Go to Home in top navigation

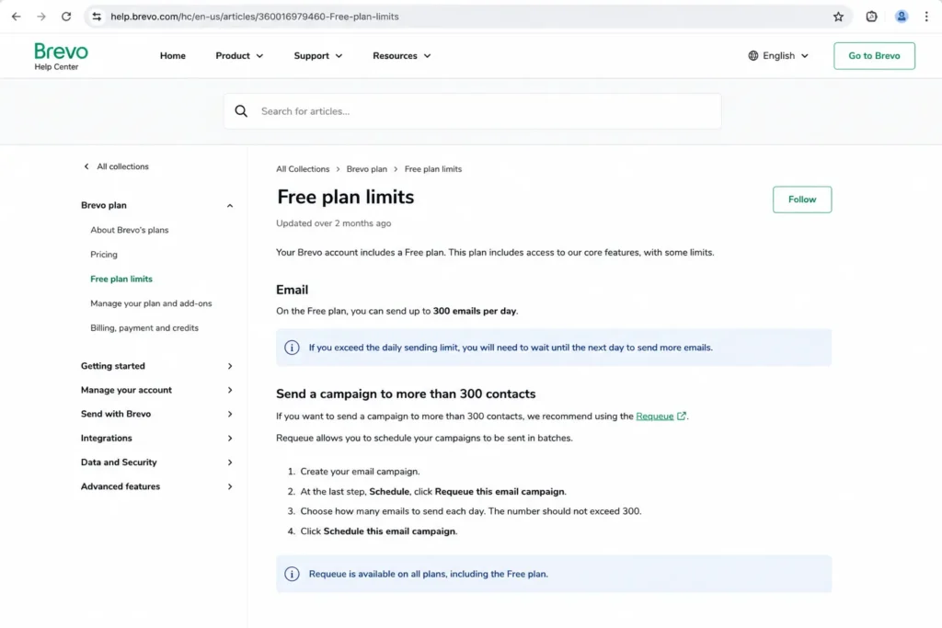coord(172,56)
